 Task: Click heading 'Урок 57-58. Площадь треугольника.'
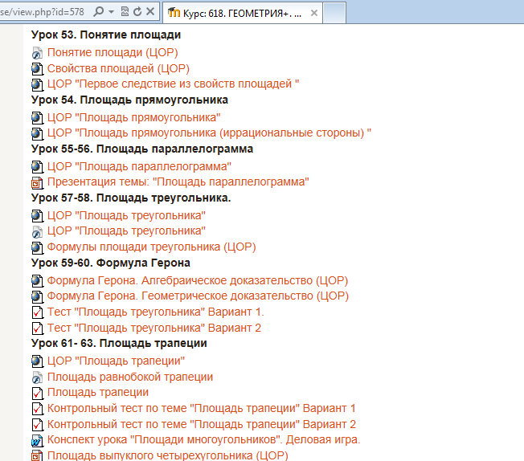pyautogui.click(x=131, y=198)
